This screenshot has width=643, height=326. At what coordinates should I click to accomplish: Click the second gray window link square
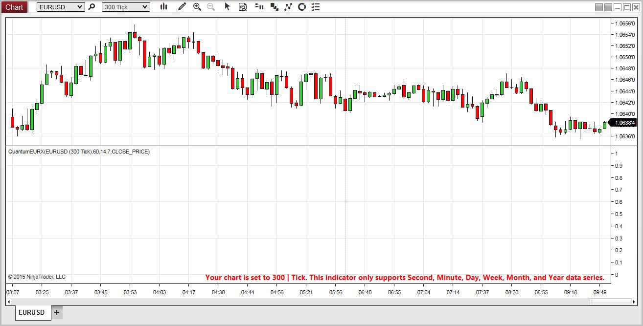608,7
